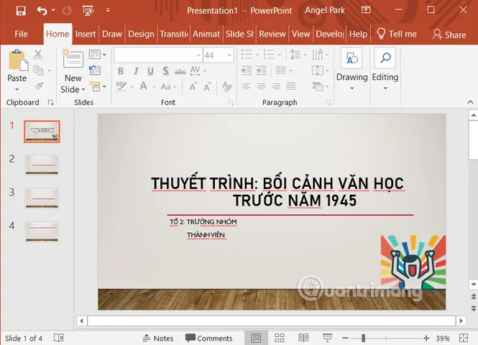Open the Comments pane button
The image size is (478, 345).
(x=209, y=339)
